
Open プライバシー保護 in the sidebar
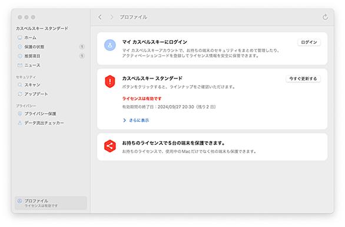click(51, 114)
